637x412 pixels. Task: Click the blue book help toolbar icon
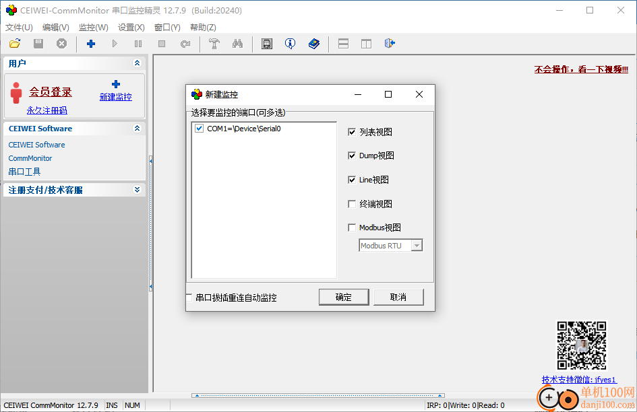(314, 44)
